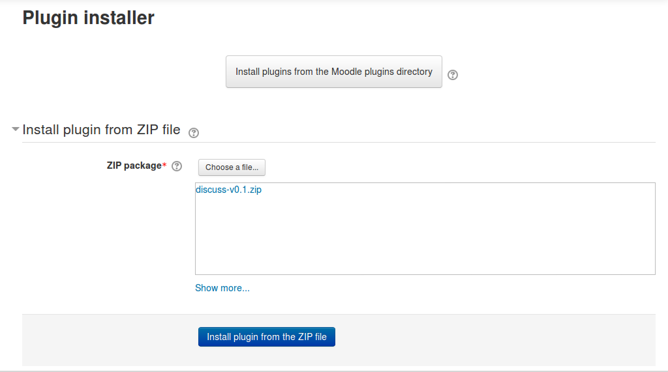This screenshot has height=372, width=668.
Task: Click the circled question mark after ZIP package label
Action: coord(177,166)
